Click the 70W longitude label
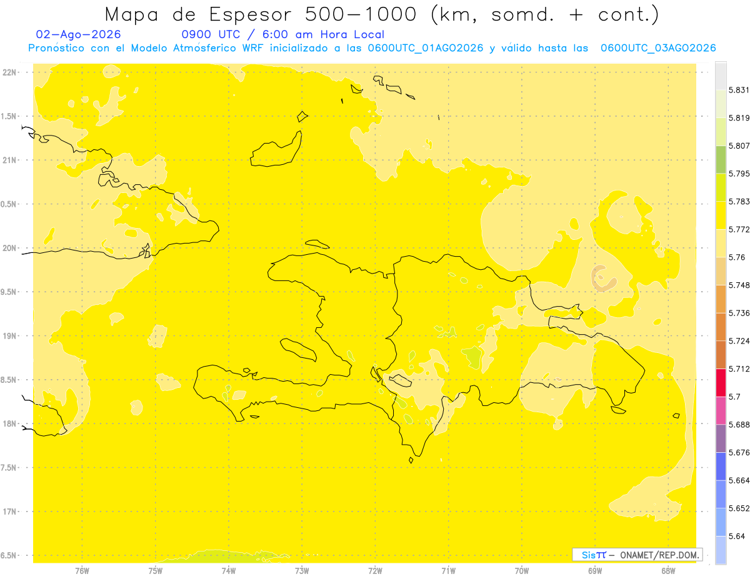This screenshot has width=750, height=579. pyautogui.click(x=521, y=570)
